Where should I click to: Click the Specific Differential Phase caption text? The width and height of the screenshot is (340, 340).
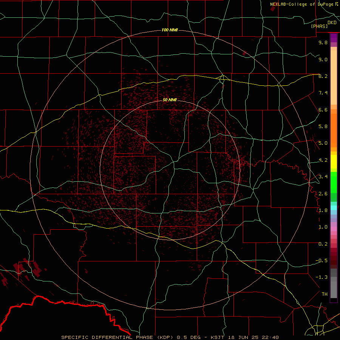tap(170, 337)
